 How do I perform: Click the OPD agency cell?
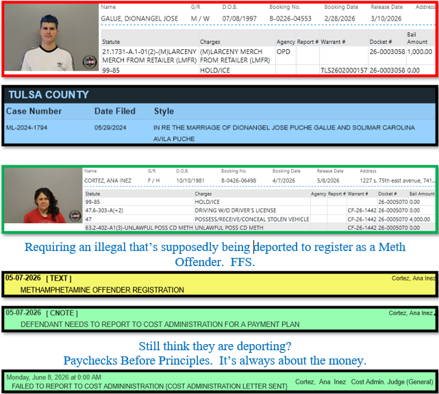tap(284, 52)
